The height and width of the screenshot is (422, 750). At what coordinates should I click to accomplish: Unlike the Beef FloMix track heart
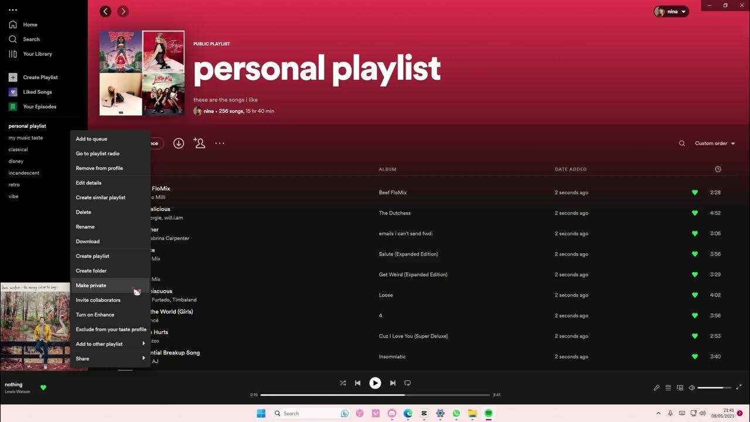click(x=695, y=192)
